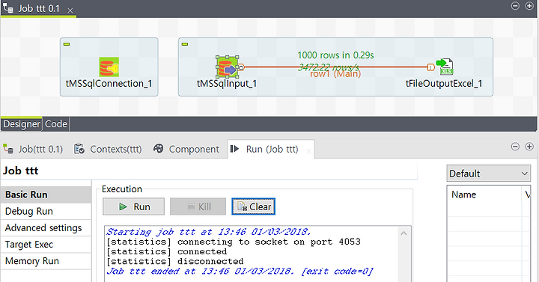The width and height of the screenshot is (539, 282).
Task: Click the tFileOutputExcel_1 label
Action: pos(444,84)
